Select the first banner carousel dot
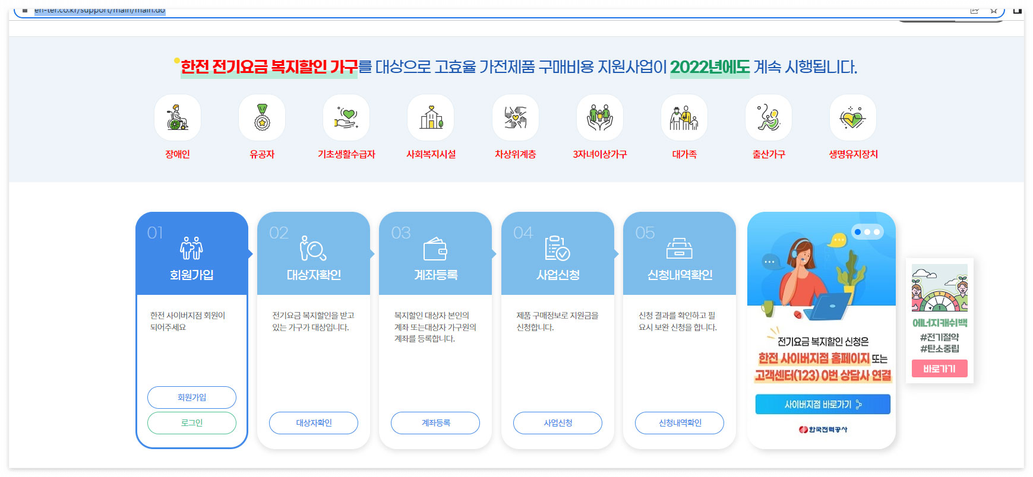 tap(858, 232)
